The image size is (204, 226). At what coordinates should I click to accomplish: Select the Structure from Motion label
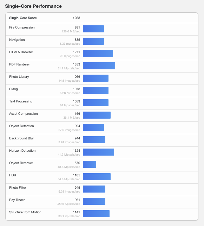click(25, 212)
